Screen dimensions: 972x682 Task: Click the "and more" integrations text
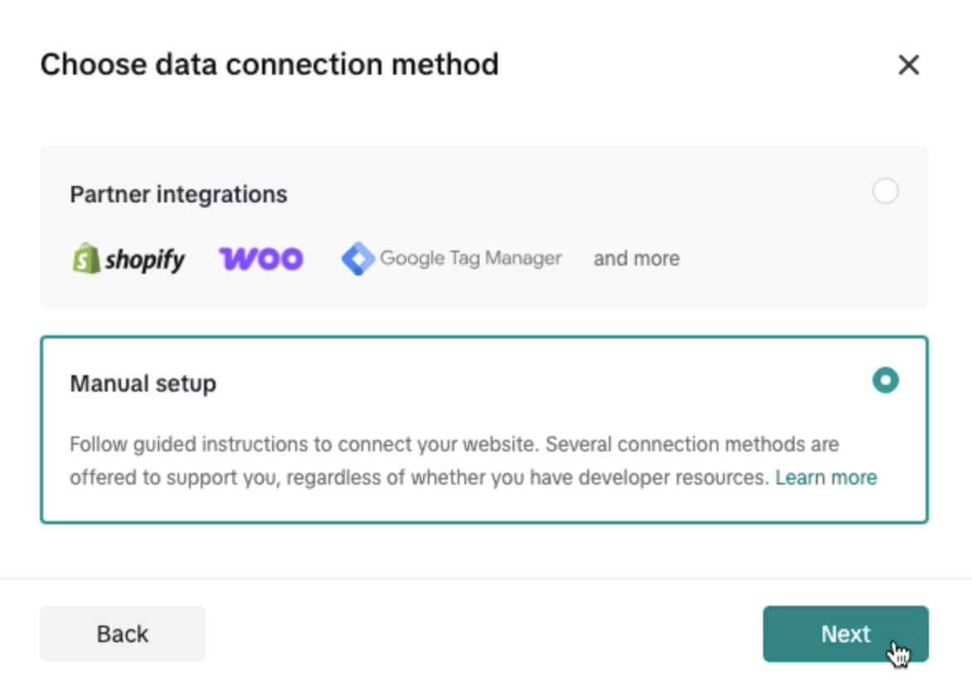(x=636, y=259)
